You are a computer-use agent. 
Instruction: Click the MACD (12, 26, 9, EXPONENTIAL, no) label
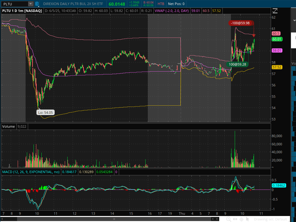[x=31, y=172]
